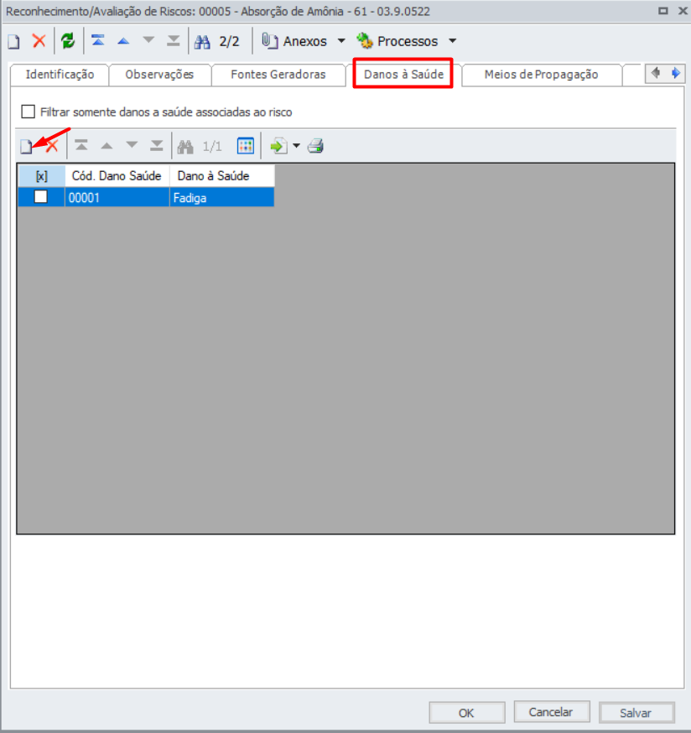This screenshot has width=691, height=733.
Task: Add new health damage in grid toolbar
Action: point(26,147)
